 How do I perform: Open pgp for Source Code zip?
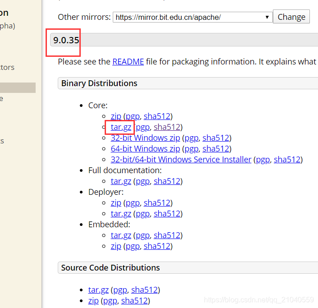click(110, 301)
